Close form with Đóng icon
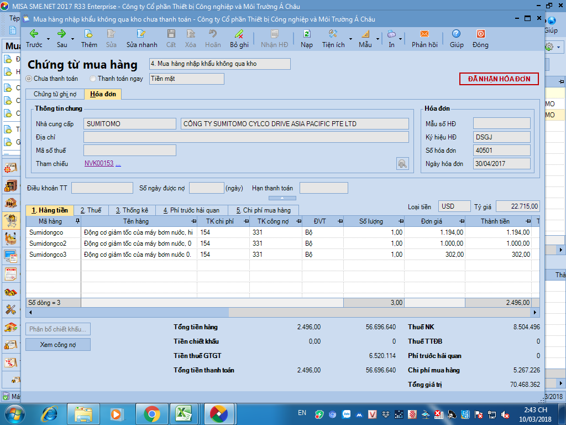 point(480,38)
